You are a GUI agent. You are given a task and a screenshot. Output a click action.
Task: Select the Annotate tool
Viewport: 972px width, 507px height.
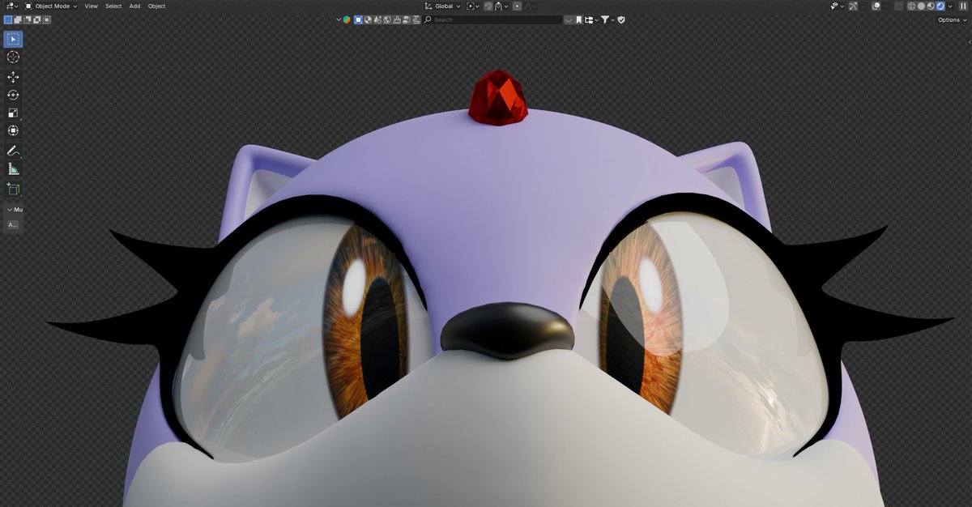[12, 150]
